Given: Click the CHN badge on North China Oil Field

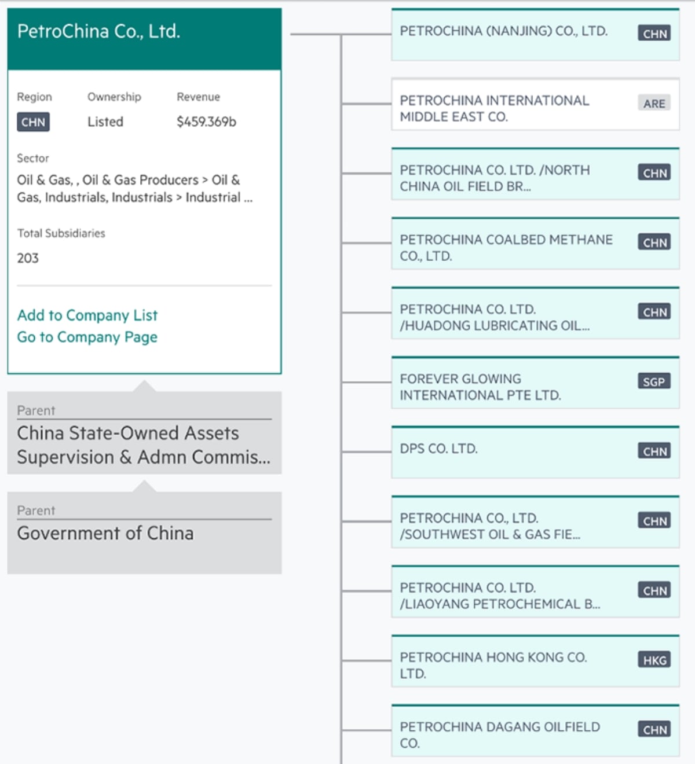Looking at the screenshot, I should (x=654, y=172).
